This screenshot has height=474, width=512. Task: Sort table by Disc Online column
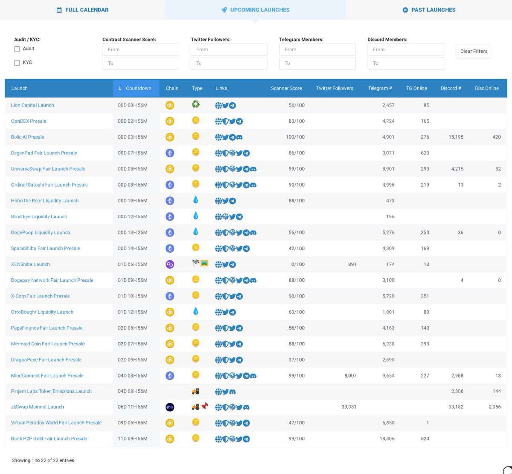tap(487, 88)
